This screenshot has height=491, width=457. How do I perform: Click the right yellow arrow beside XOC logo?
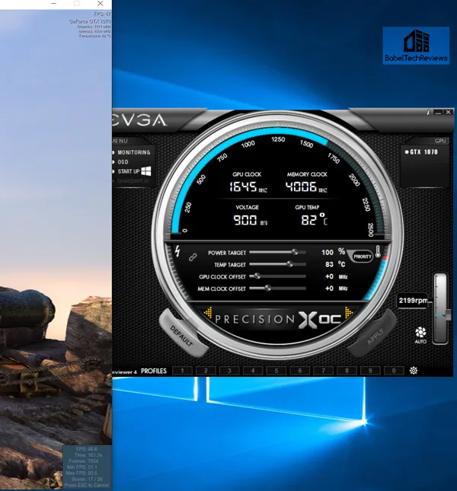(349, 313)
